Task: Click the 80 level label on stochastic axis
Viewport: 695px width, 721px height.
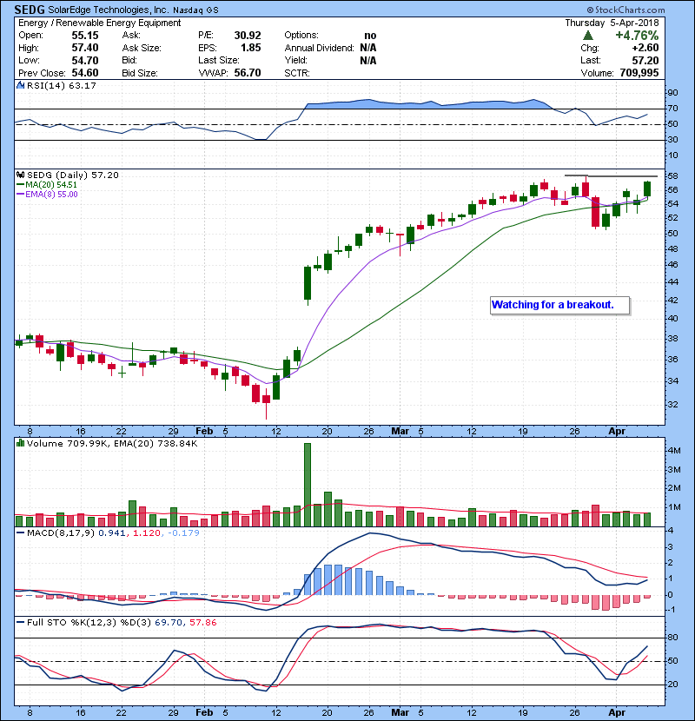Action: tap(672, 638)
